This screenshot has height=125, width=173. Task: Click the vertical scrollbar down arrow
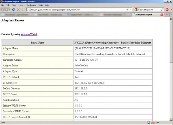click(x=171, y=119)
